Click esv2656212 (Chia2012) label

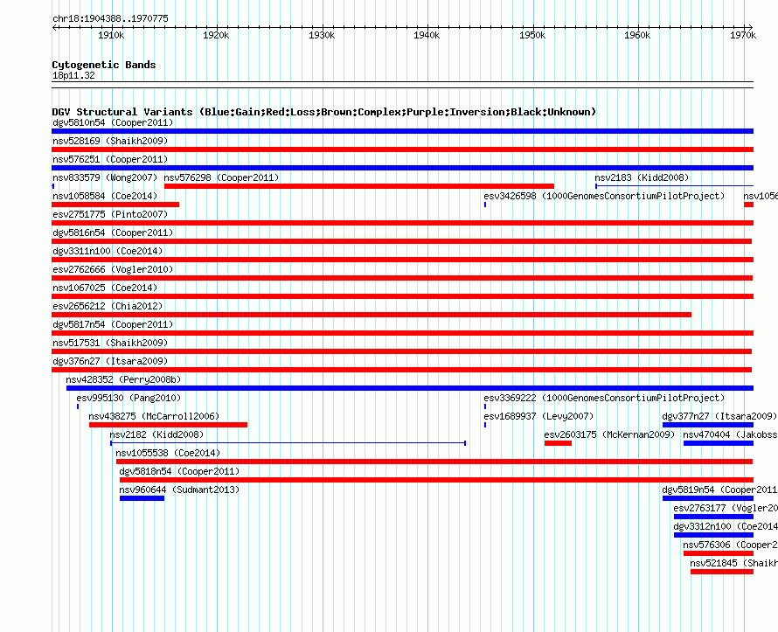click(x=108, y=306)
